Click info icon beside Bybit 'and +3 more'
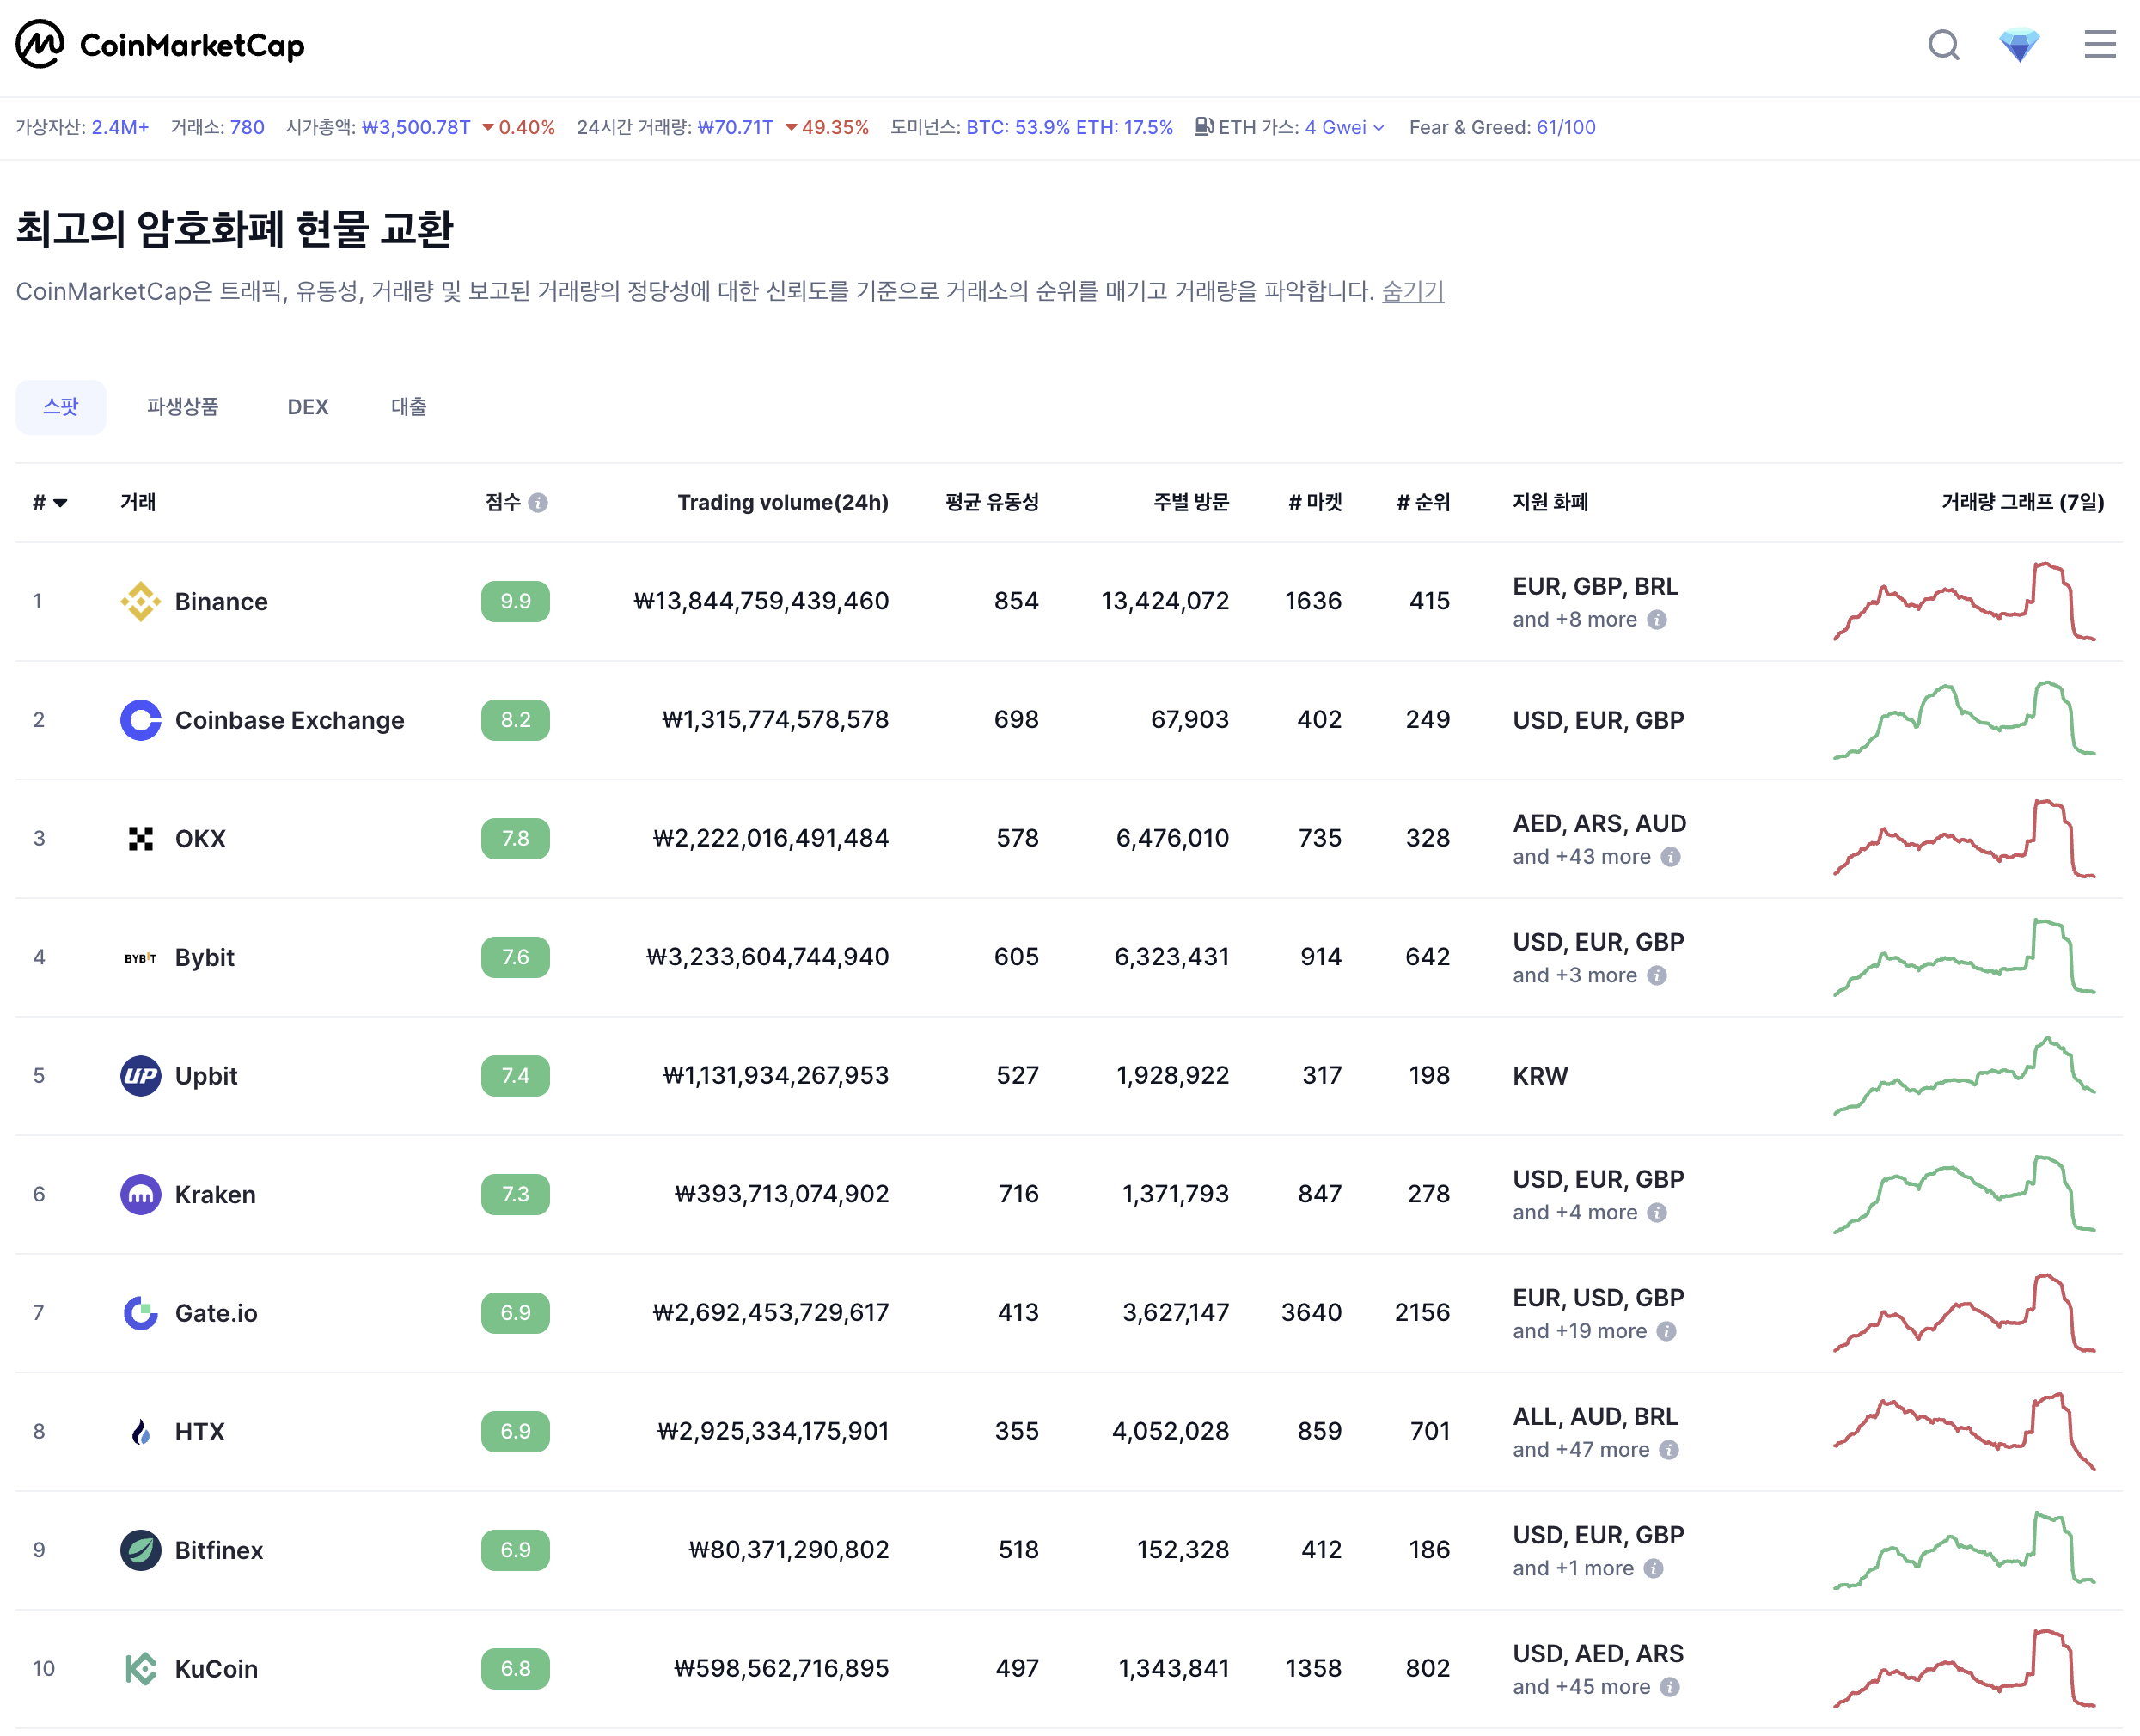 click(1657, 975)
